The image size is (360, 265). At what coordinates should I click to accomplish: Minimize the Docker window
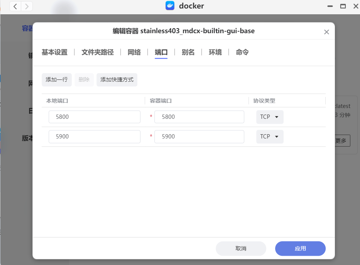[330, 6]
